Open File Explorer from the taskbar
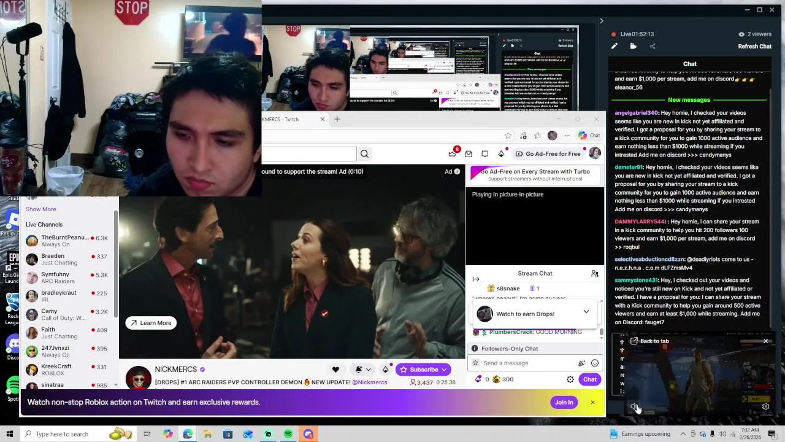The height and width of the screenshot is (442, 785). pyautogui.click(x=208, y=434)
